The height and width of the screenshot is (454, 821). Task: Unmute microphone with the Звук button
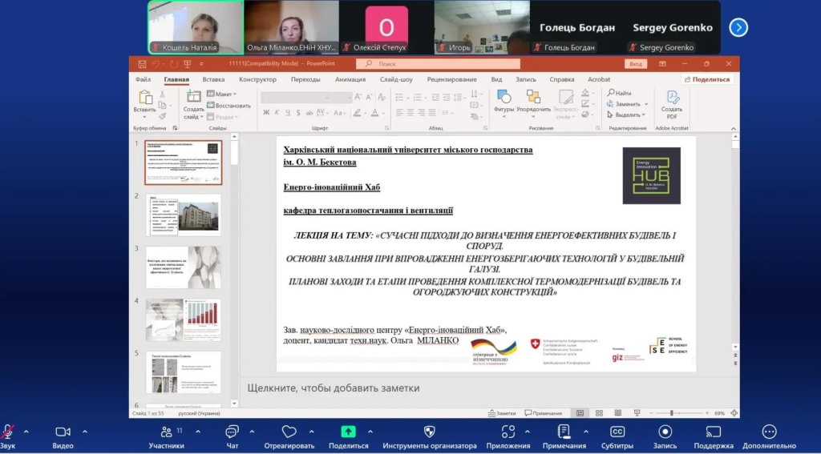[x=8, y=432]
